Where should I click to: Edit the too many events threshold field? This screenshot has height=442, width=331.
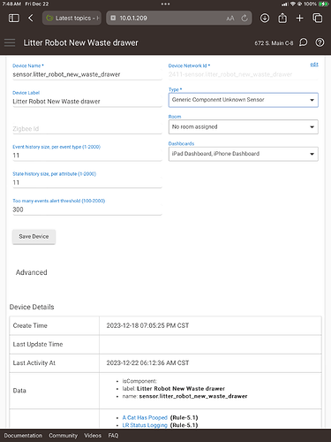[87, 210]
